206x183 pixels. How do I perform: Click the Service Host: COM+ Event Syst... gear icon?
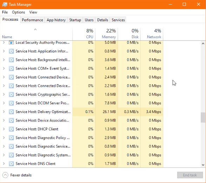11,69
